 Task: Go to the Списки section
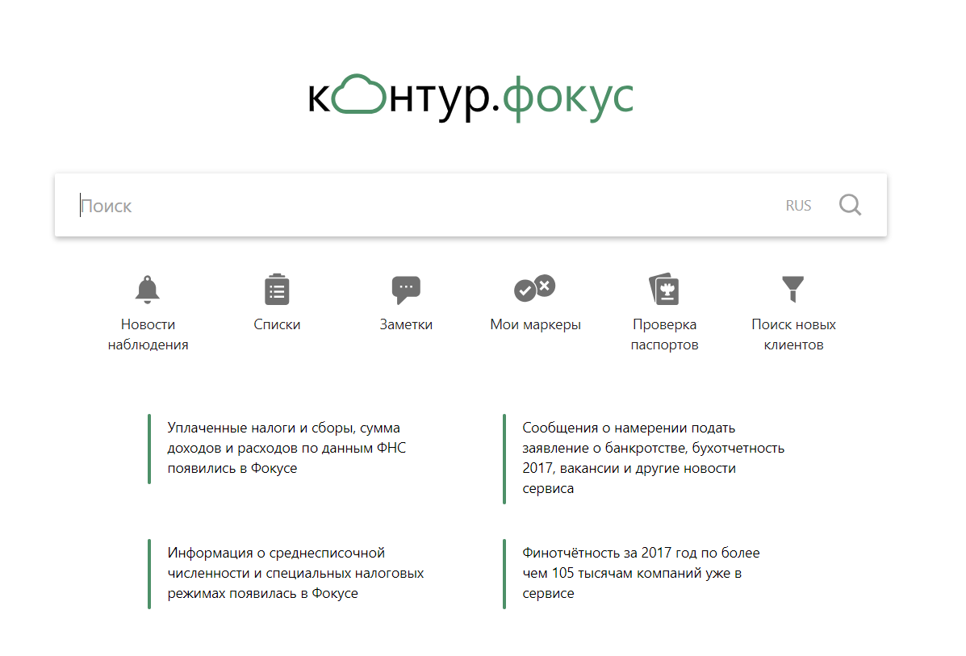(x=277, y=324)
